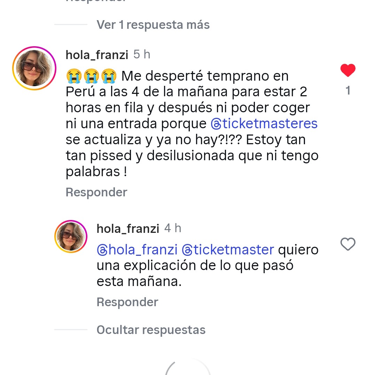
Task: Tap the crying emojis in the first comment
Action: click(91, 76)
